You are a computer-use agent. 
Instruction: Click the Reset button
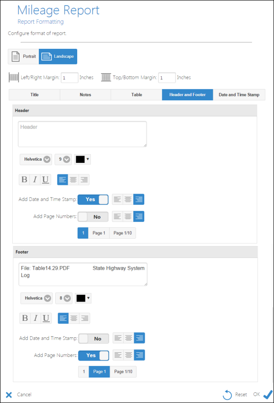236,394
